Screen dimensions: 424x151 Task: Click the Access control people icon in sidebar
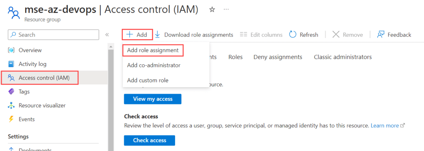[11, 78]
